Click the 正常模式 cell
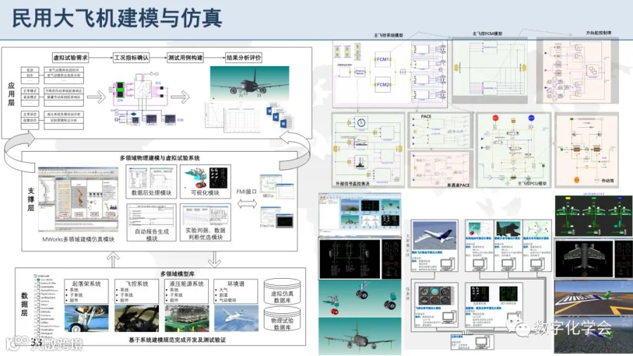Viewport: 633px width, 356px height. point(30,91)
